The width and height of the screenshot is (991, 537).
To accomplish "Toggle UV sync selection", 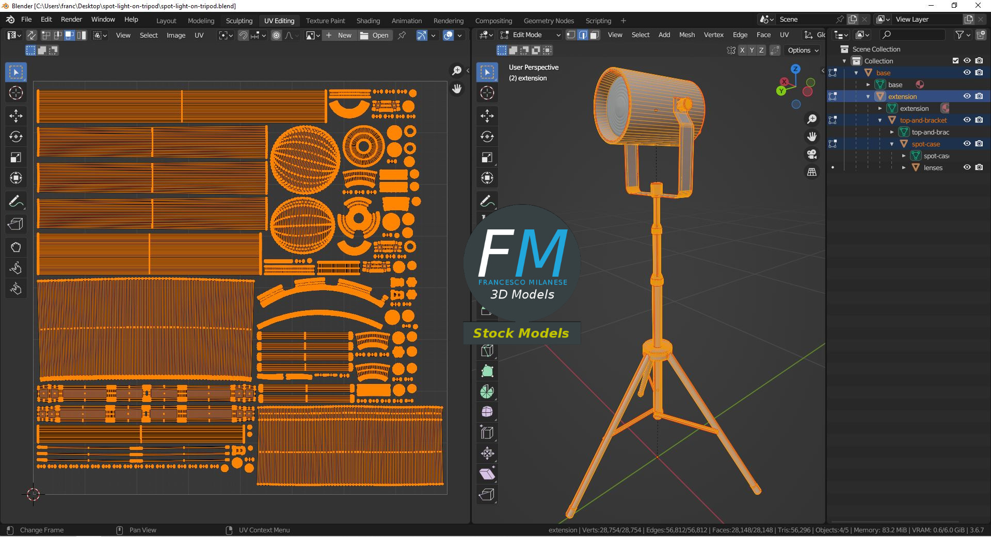I will pyautogui.click(x=31, y=35).
